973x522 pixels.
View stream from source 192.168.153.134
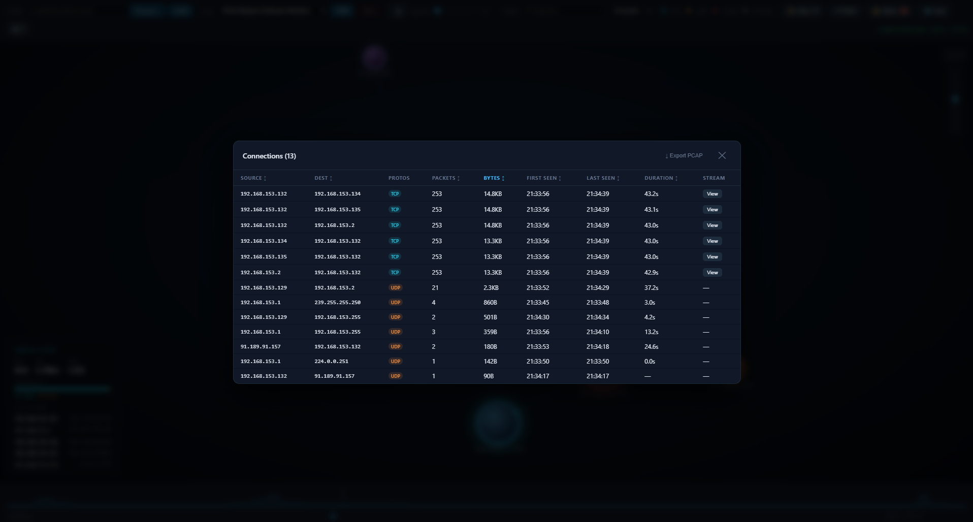pyautogui.click(x=712, y=241)
